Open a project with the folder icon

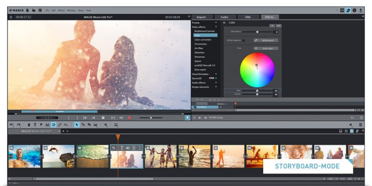(x=33, y=10)
